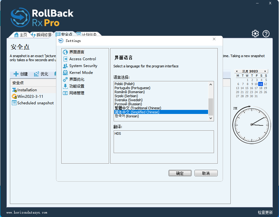Open System Security settings category

(x=83, y=66)
